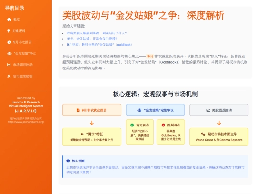This screenshot has height=194, width=259.
Task: Open link 昨晚美股从暴涨到暴跌，到底经历了什么?
Action: click(x=96, y=33)
